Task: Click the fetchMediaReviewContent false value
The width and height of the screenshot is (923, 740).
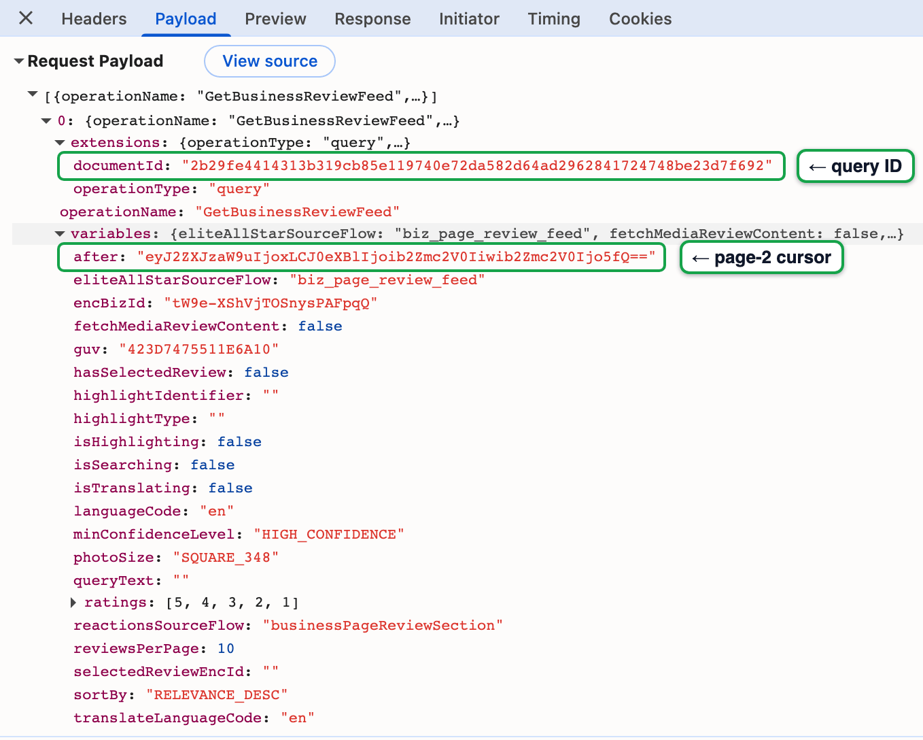Action: pos(320,326)
